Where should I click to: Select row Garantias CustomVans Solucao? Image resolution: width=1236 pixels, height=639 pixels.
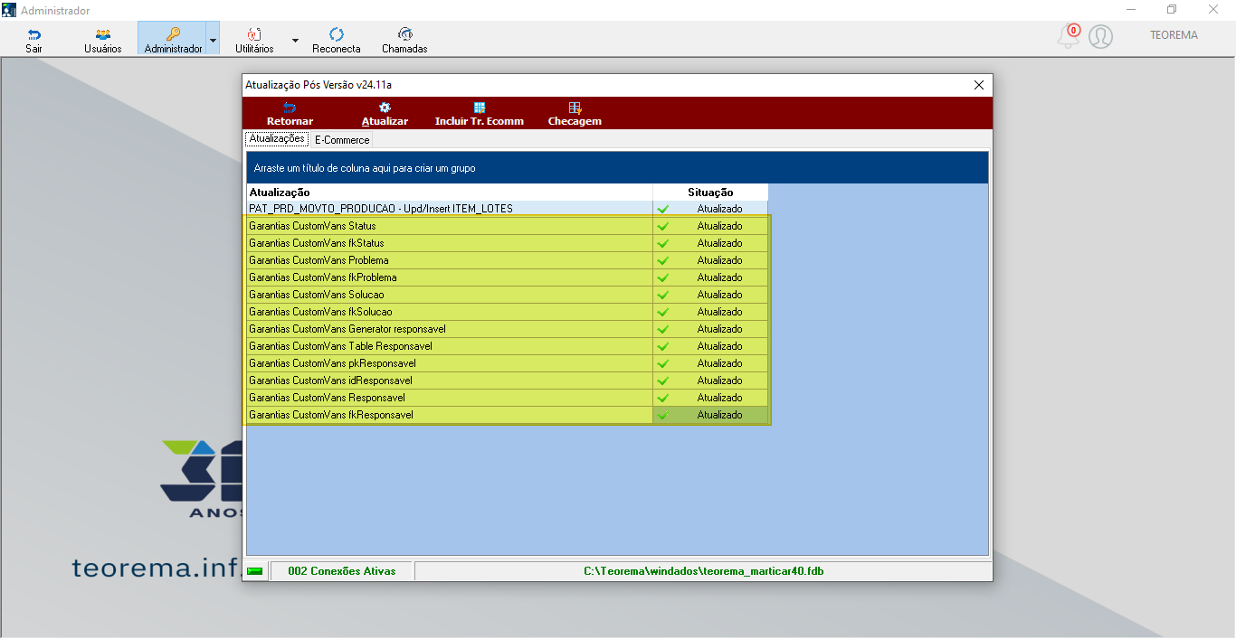[508, 295]
